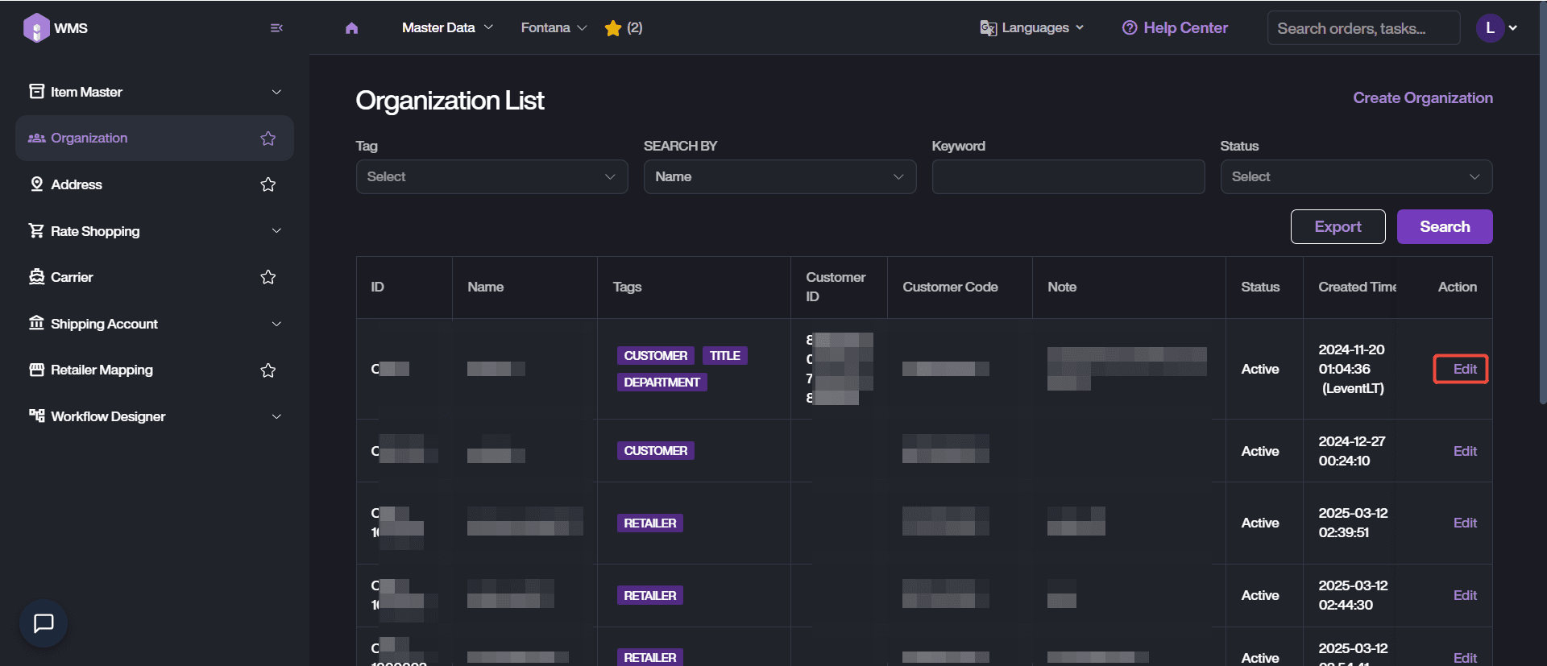Click the Languages translate icon
Viewport: 1547px width, 666px height.
[988, 28]
